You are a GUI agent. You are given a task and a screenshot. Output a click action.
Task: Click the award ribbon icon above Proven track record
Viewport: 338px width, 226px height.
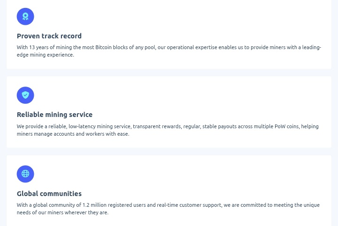(25, 16)
